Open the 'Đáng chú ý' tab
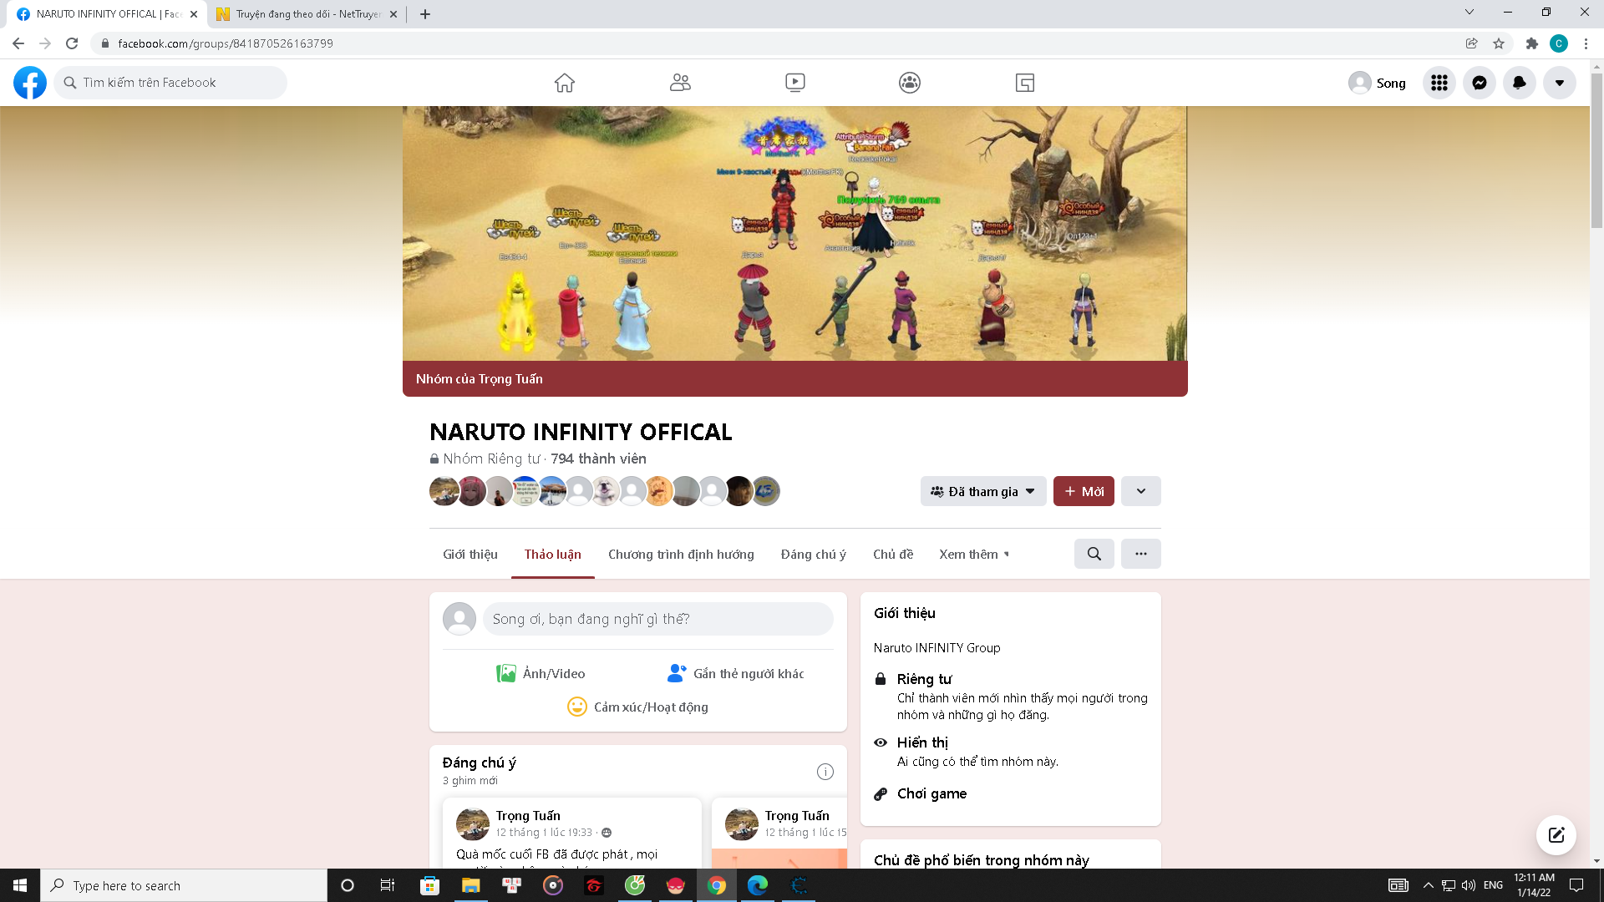Viewport: 1604px width, 902px height. (x=814, y=554)
